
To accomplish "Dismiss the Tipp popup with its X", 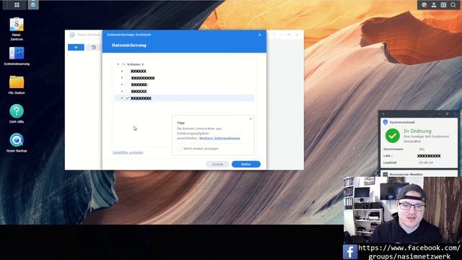I will [x=250, y=118].
